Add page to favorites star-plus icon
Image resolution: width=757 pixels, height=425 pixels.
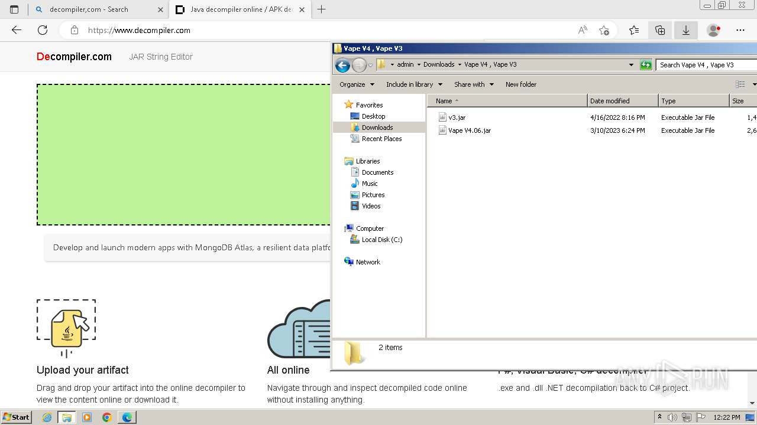tap(604, 30)
